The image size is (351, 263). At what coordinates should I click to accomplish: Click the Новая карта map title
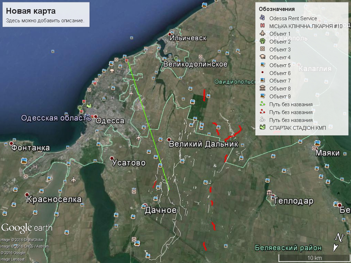pos(26,11)
